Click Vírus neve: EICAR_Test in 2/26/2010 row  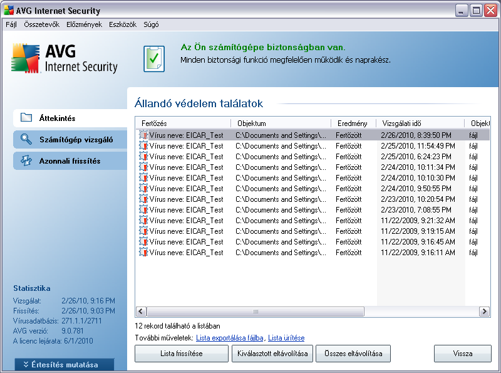click(186, 135)
